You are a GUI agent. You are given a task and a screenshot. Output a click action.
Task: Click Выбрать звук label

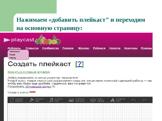tap(59, 100)
